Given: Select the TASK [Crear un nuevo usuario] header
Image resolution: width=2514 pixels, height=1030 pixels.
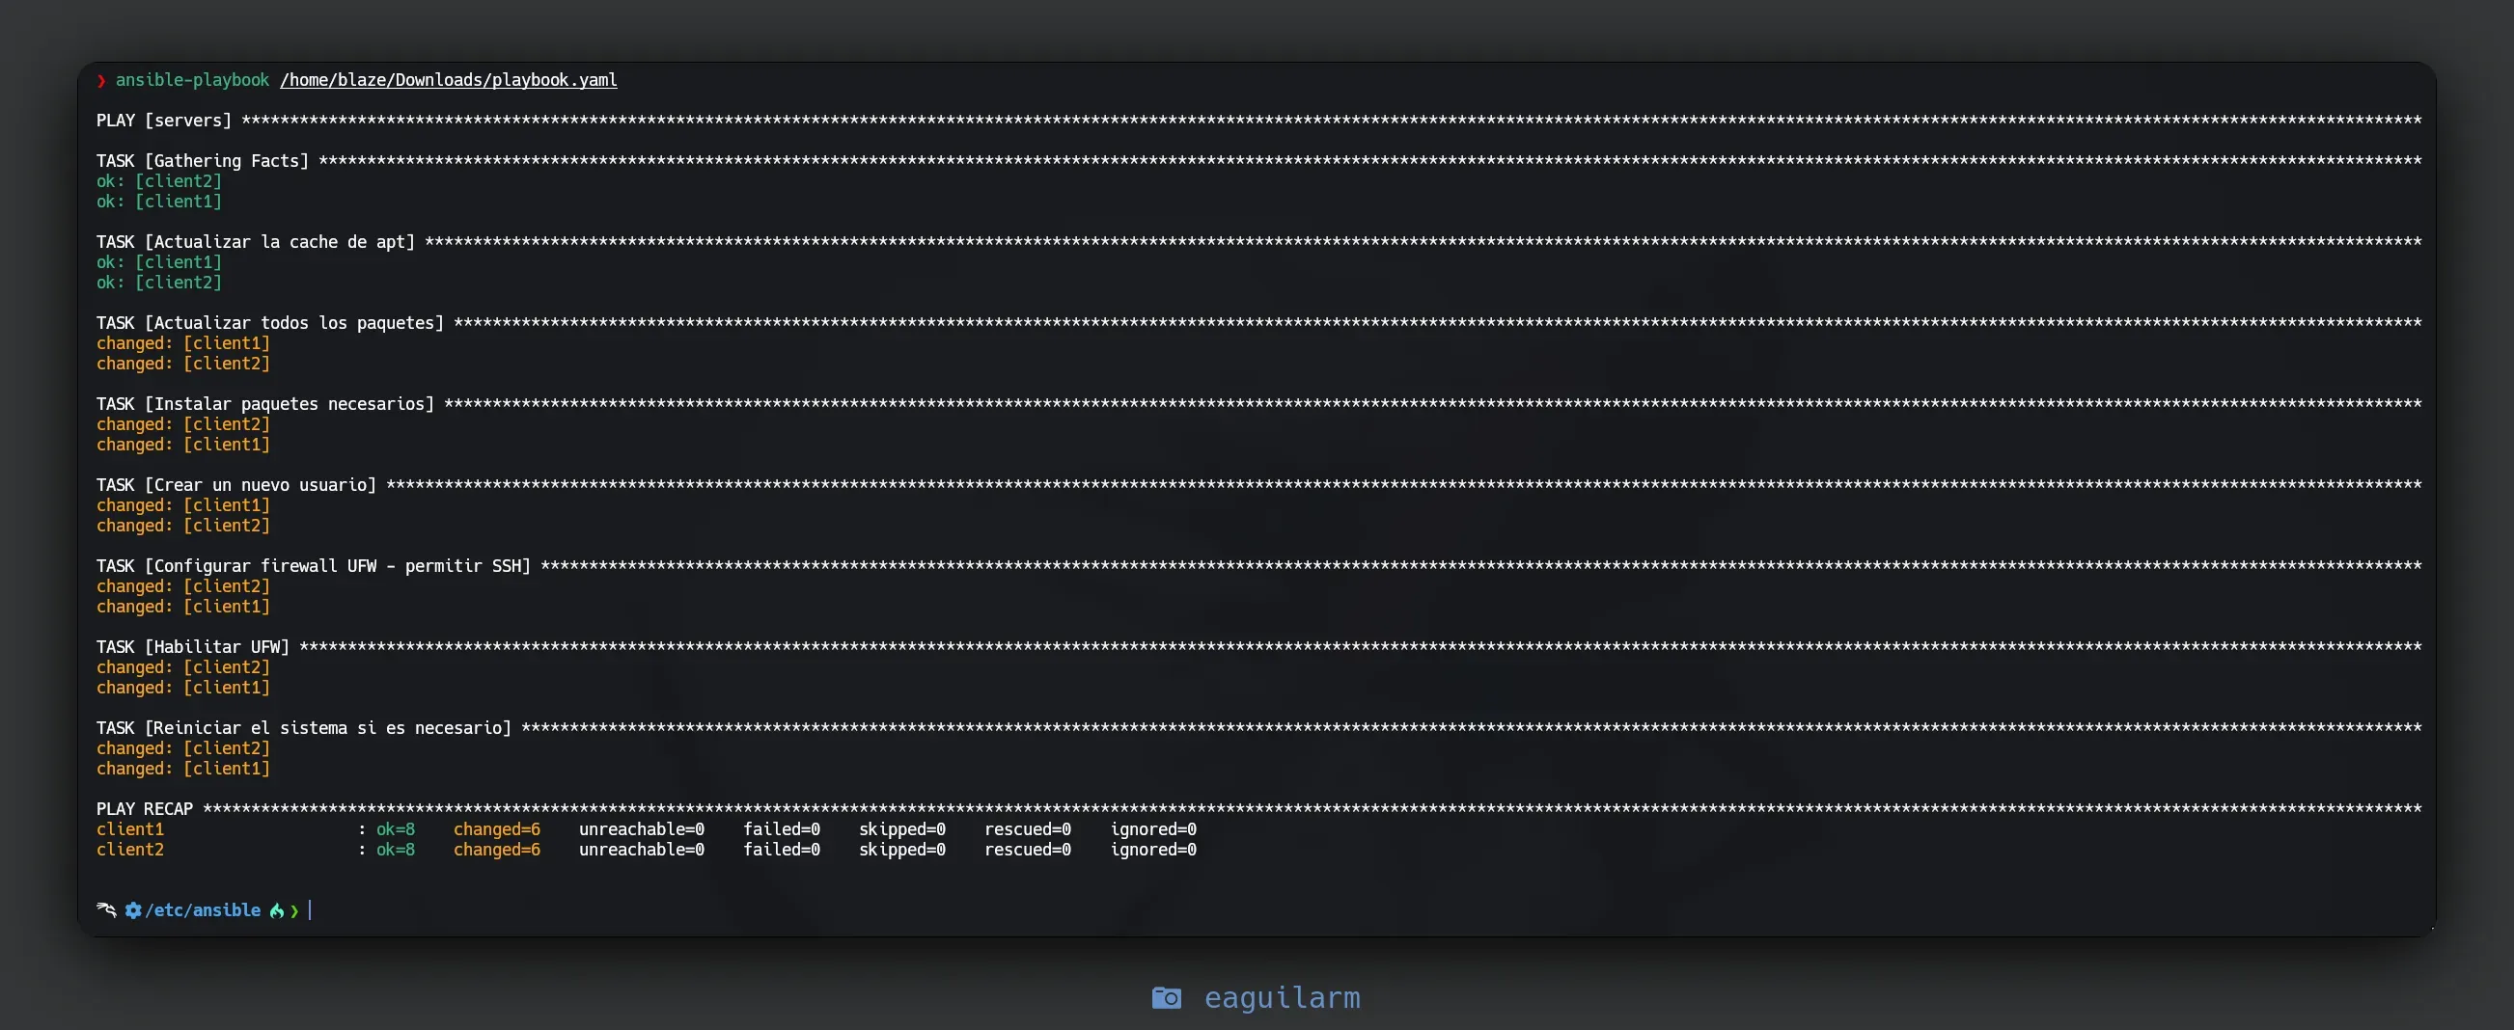Looking at the screenshot, I should (237, 484).
